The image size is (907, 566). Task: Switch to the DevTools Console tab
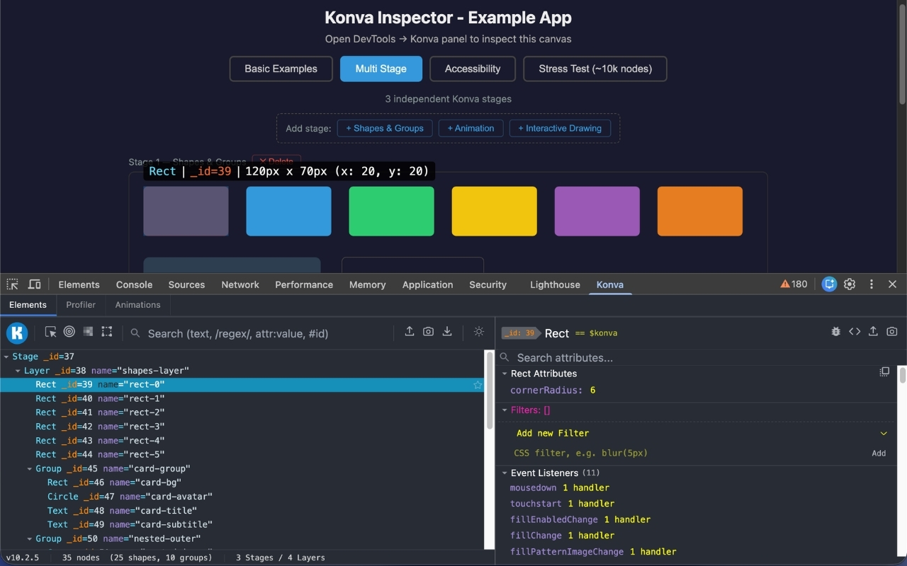click(134, 284)
